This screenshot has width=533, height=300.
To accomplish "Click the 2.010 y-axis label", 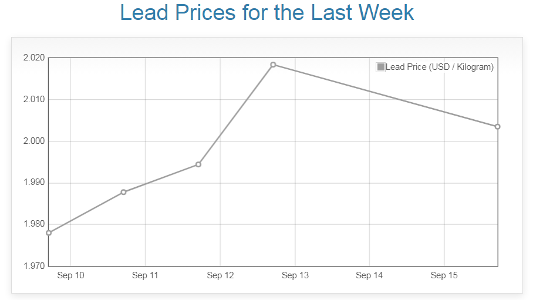I will point(34,99).
